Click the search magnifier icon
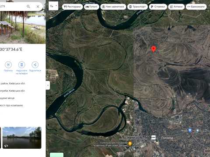 click(x=28, y=7)
